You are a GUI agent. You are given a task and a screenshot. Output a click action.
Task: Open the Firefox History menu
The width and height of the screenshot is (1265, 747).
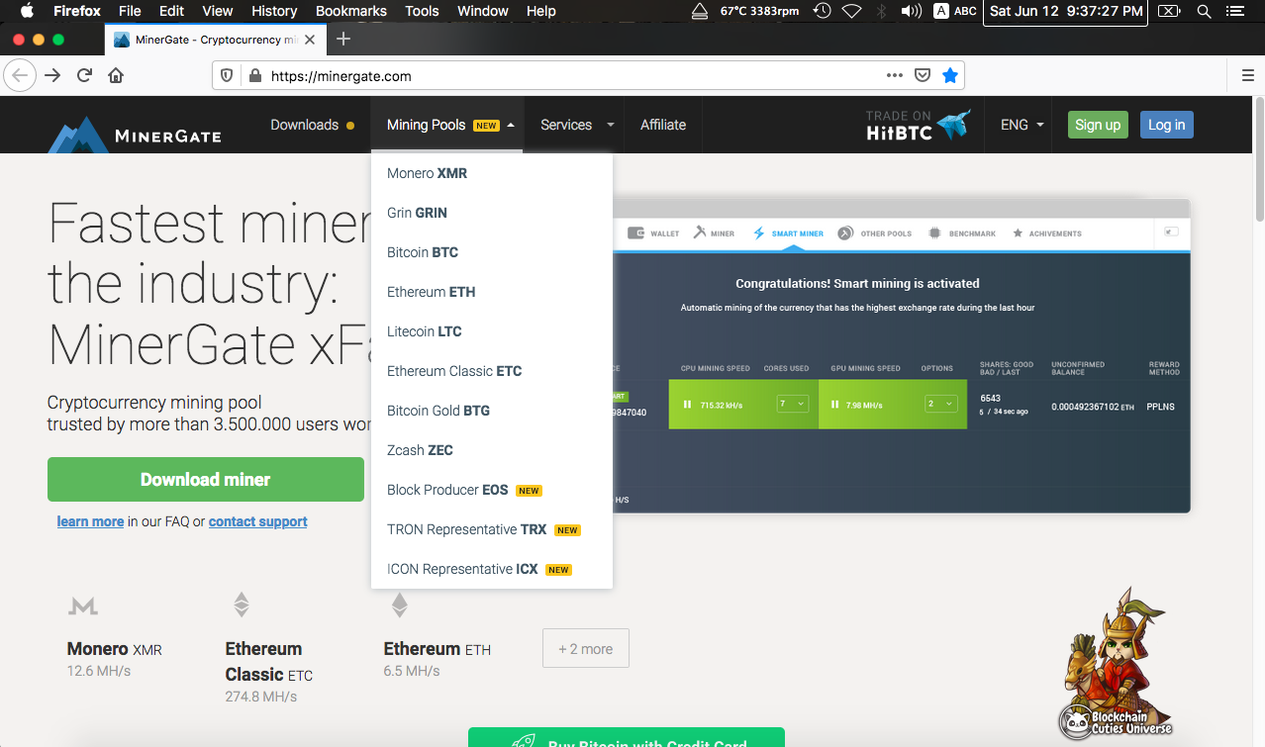click(x=274, y=11)
